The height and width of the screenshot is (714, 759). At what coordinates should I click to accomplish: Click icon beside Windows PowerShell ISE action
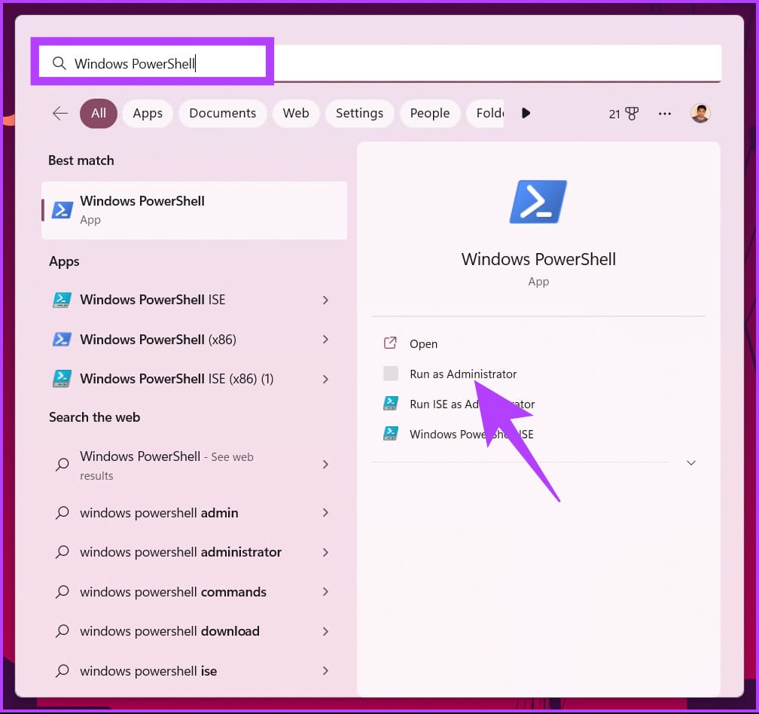391,433
